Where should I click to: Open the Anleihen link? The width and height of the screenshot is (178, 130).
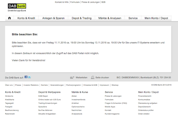click(x=75, y=103)
